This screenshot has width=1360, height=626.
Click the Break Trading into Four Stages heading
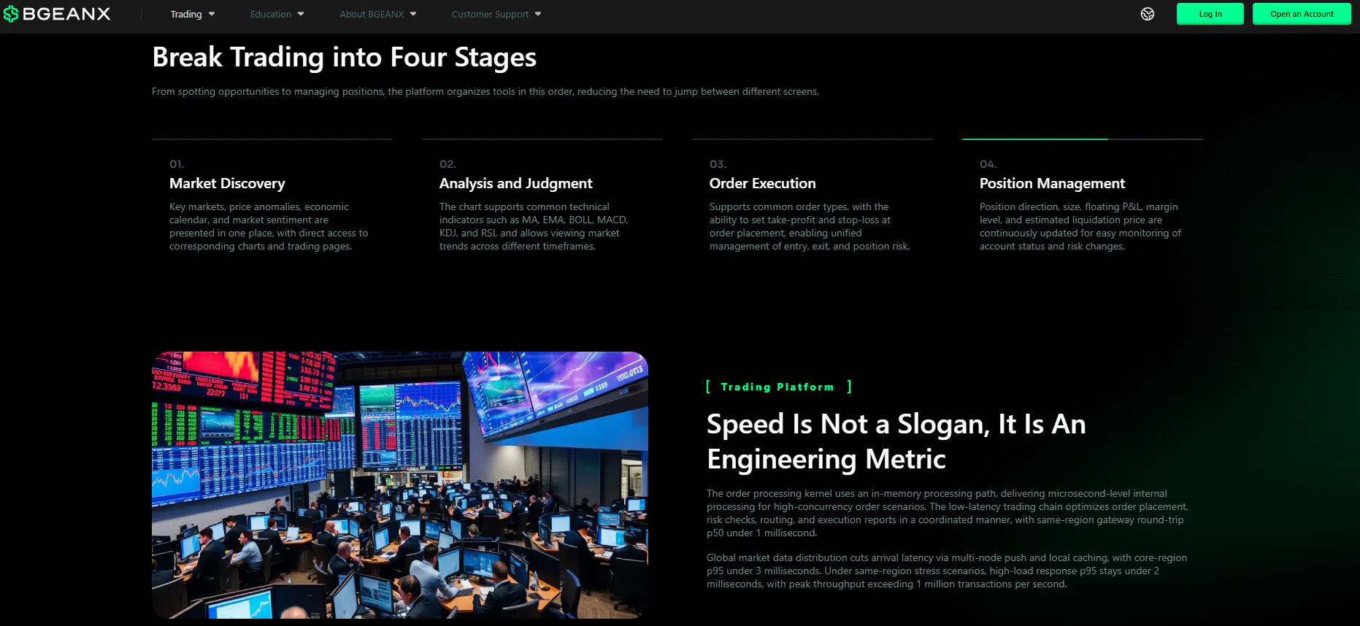click(x=344, y=57)
